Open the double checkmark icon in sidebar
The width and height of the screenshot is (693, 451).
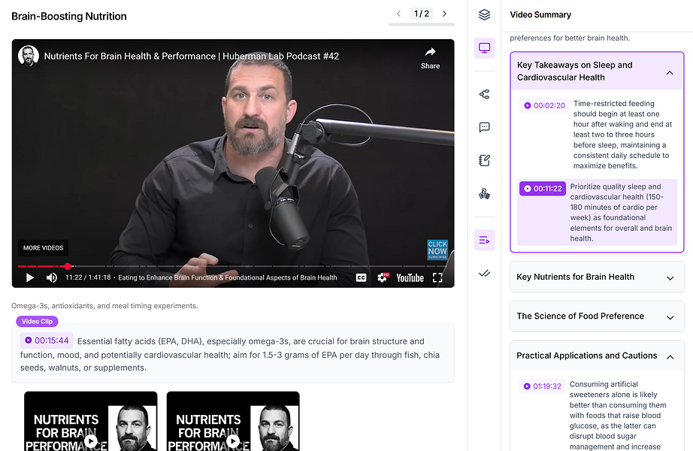[484, 274]
